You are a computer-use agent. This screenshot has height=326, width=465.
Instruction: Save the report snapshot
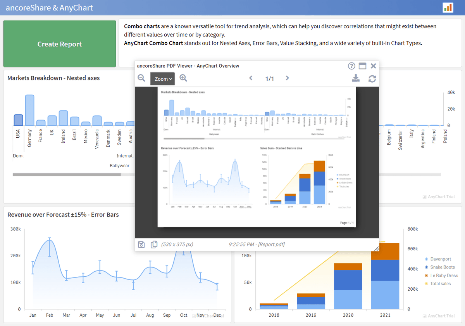141,244
